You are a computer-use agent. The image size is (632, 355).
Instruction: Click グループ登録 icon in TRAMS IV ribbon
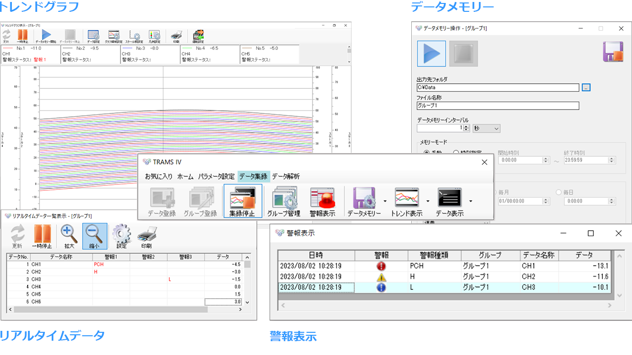(200, 201)
